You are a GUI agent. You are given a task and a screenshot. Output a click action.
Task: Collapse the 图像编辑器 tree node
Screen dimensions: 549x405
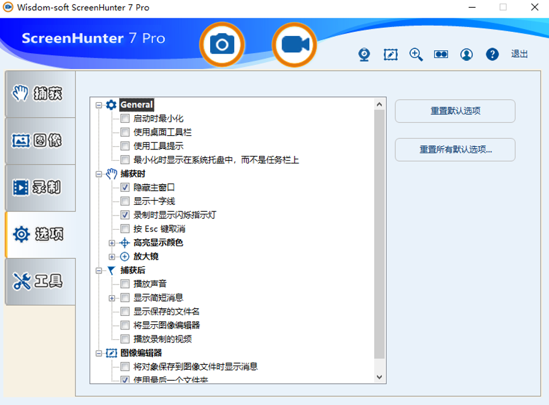tap(99, 354)
